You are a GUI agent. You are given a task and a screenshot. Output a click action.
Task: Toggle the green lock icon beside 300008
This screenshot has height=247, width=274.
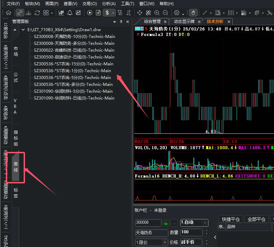pos(166,223)
